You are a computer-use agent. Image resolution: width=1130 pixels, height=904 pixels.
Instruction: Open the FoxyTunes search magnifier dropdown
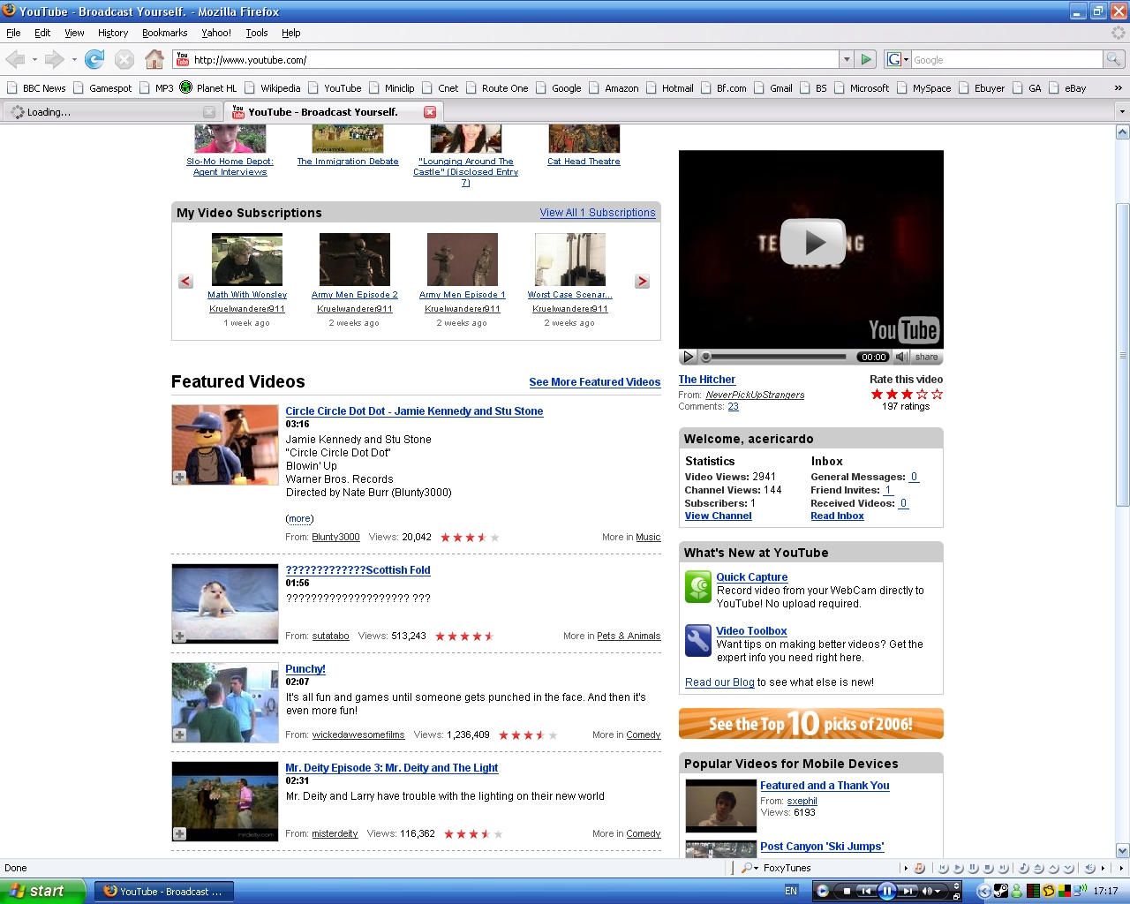point(750,868)
